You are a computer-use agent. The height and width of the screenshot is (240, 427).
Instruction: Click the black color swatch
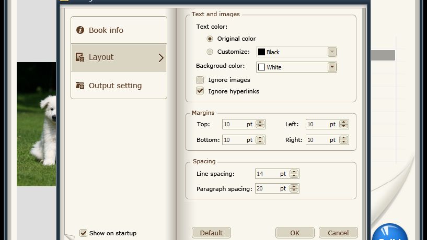261,52
